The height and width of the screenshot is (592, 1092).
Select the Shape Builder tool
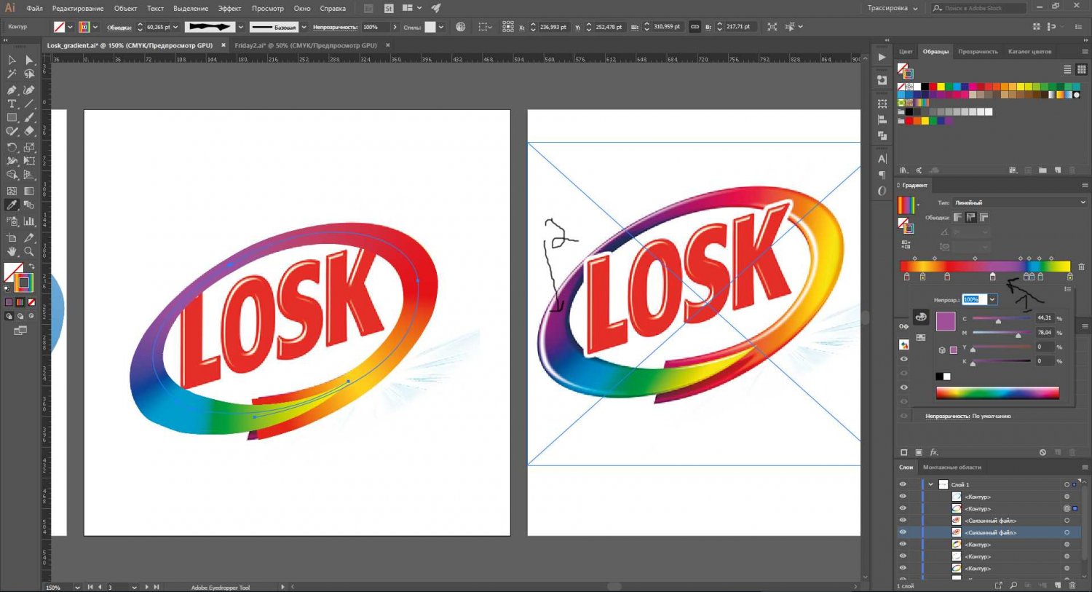12,175
